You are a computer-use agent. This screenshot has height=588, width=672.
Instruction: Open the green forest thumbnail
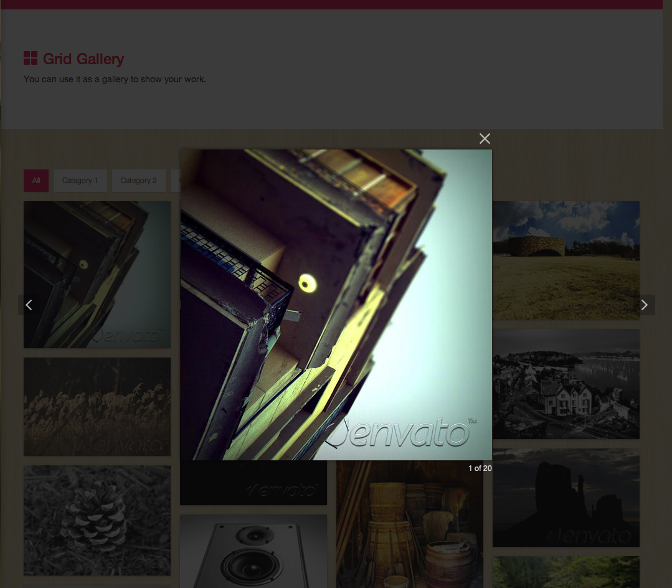click(x=566, y=572)
